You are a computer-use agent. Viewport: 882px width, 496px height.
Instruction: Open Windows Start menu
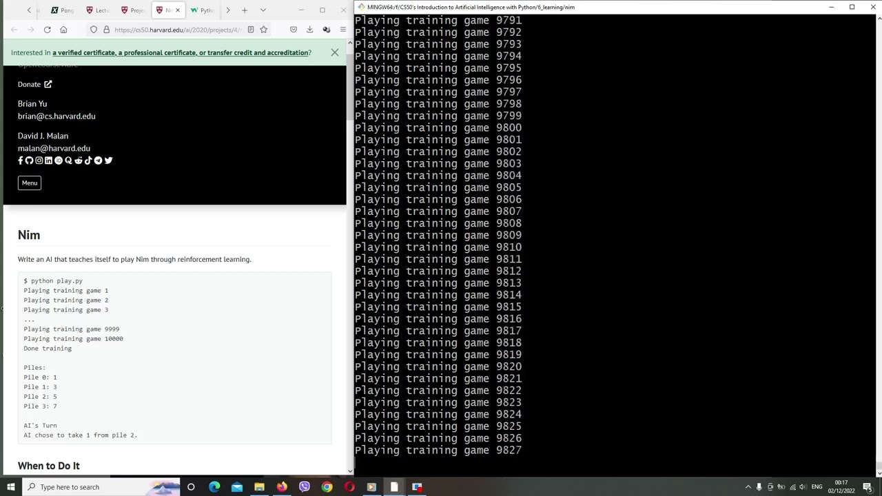click(x=11, y=487)
